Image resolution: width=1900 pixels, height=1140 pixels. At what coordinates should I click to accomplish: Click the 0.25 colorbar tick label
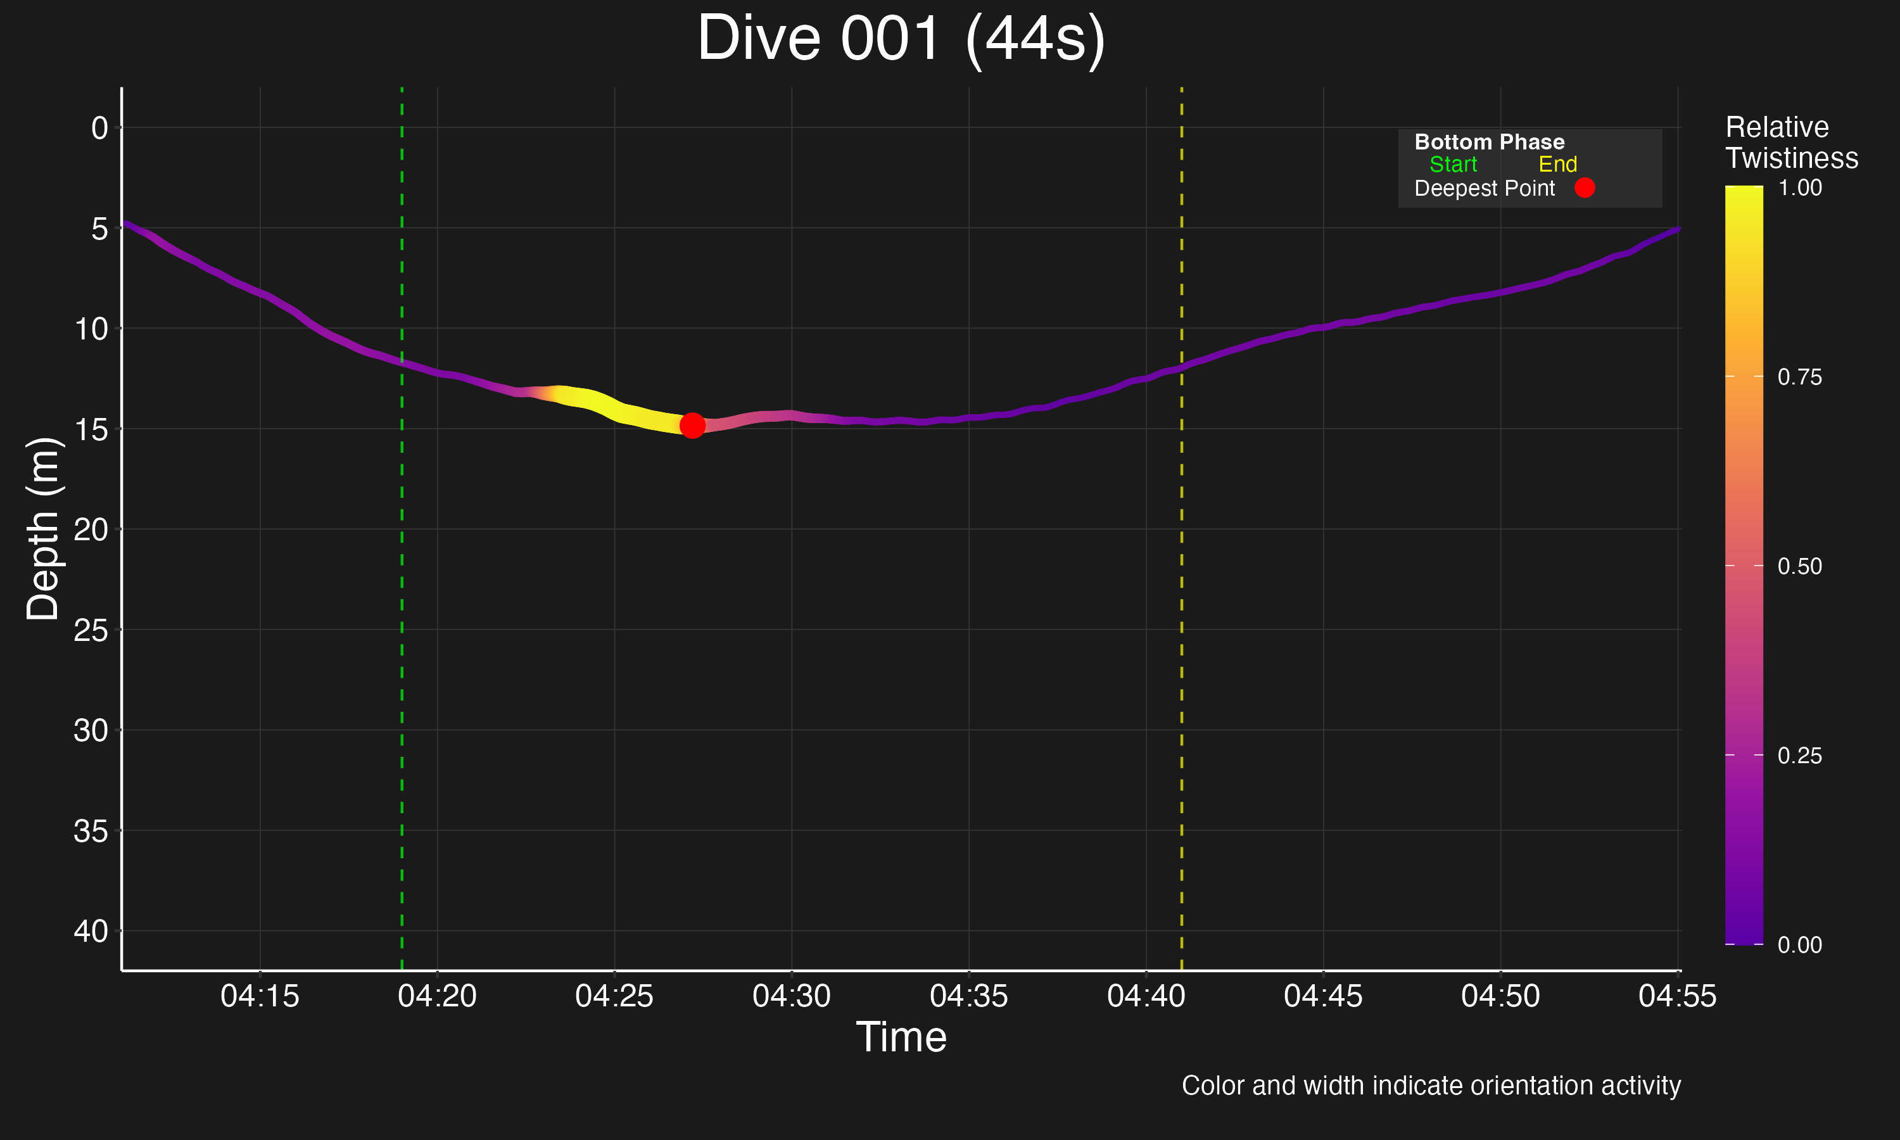[1799, 756]
